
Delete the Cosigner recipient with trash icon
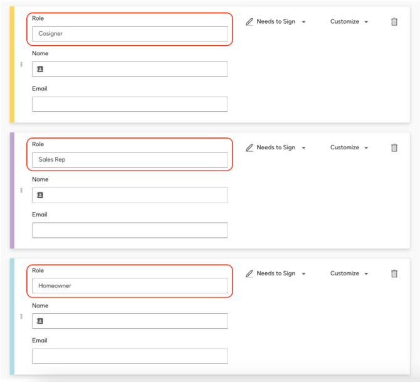point(394,22)
